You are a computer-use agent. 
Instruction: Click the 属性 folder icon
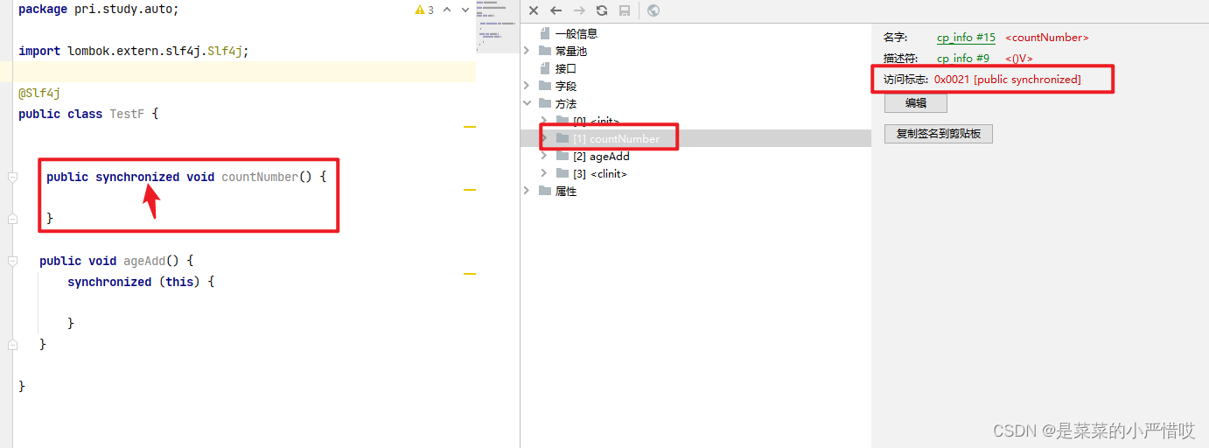[x=546, y=191]
